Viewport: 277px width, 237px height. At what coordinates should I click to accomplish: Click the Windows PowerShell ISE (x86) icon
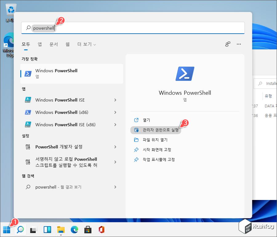pos(28,125)
